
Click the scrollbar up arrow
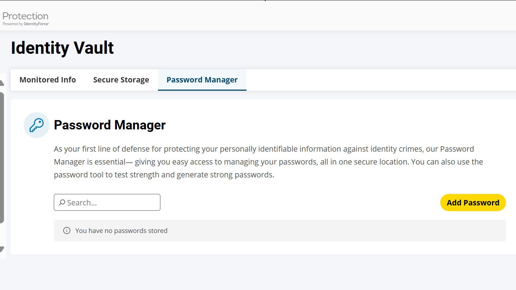coord(2,84)
